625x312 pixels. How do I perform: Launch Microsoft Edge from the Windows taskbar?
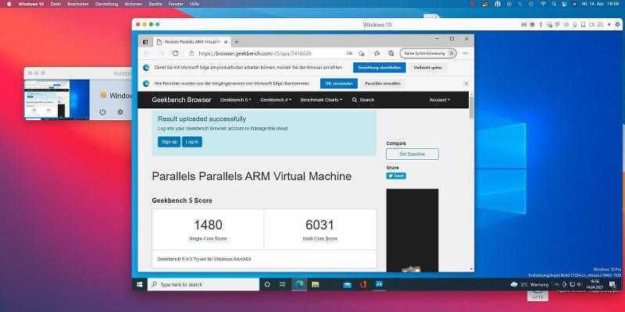(x=299, y=285)
